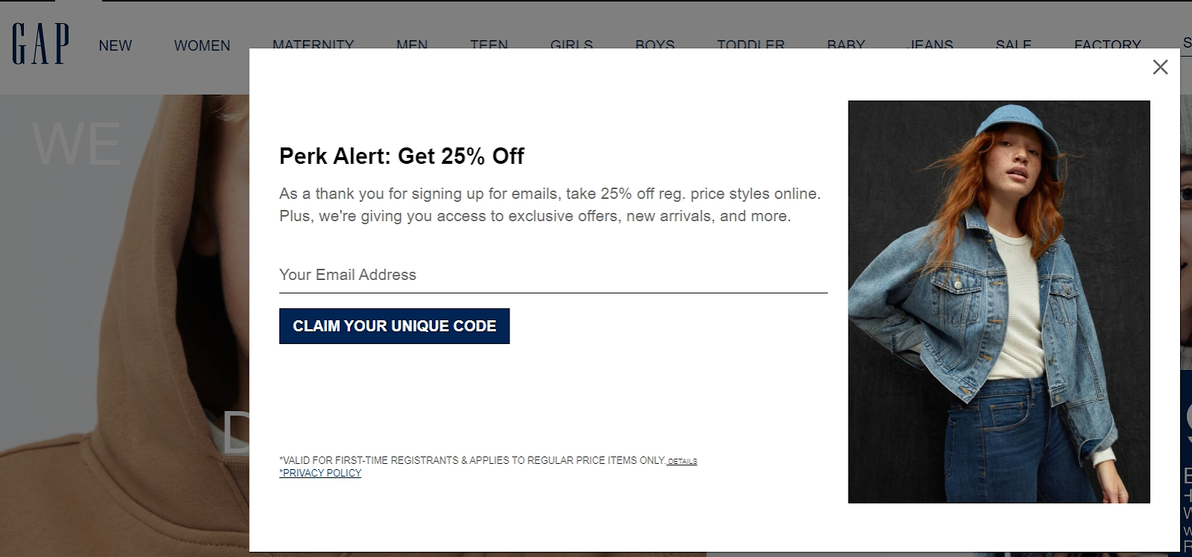Open the BOYS category
Image resolution: width=1192 pixels, height=557 pixels.
point(655,44)
